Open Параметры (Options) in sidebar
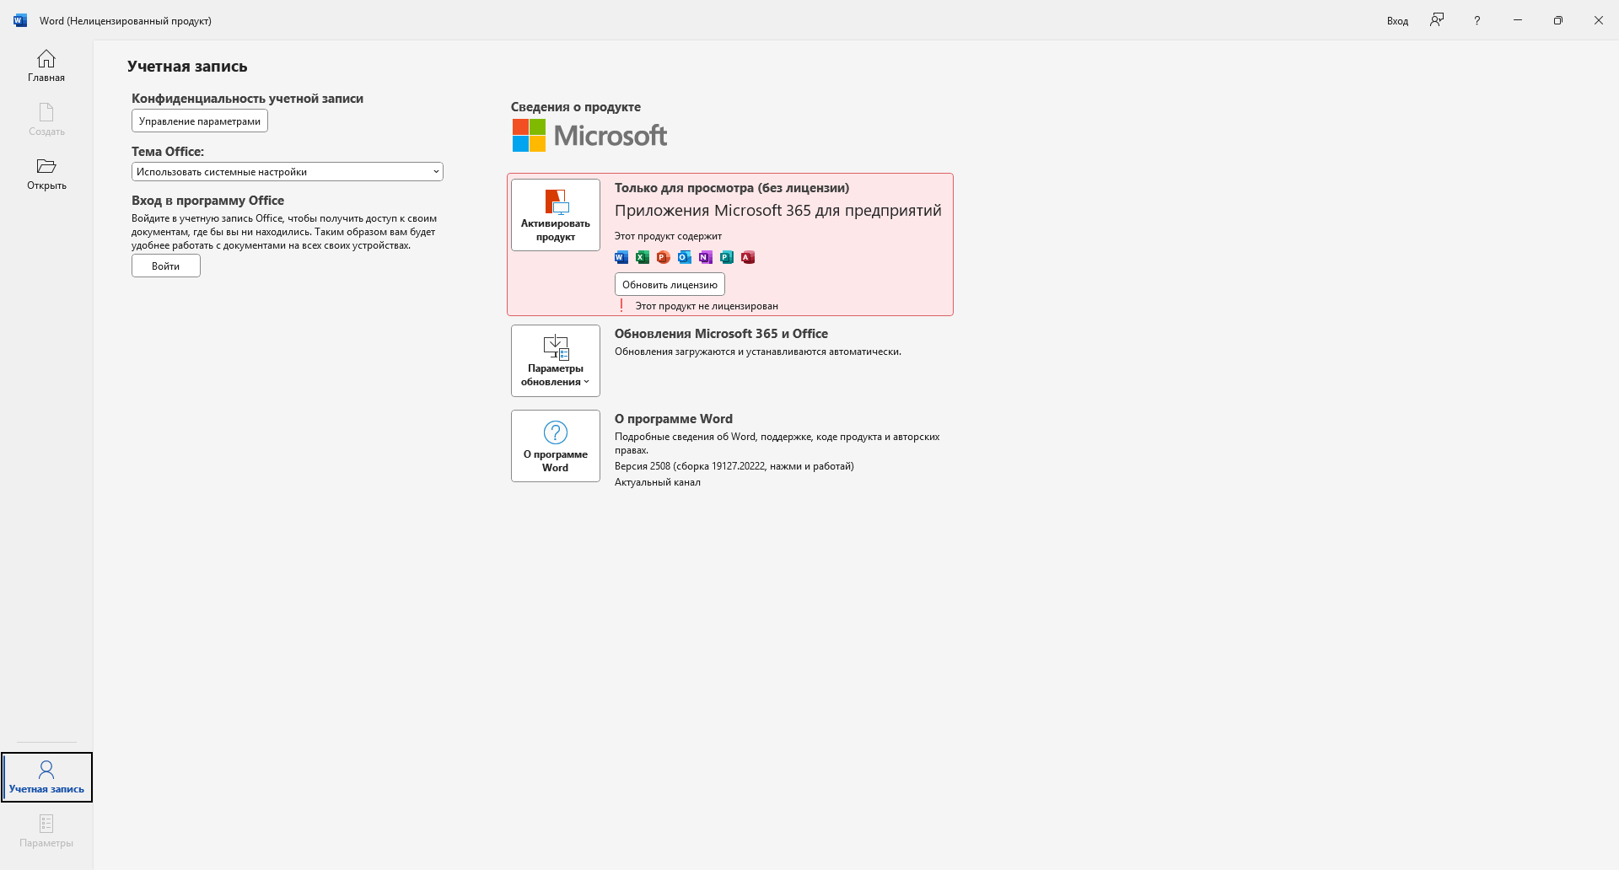Screen dimensions: 1619x870 46,831
